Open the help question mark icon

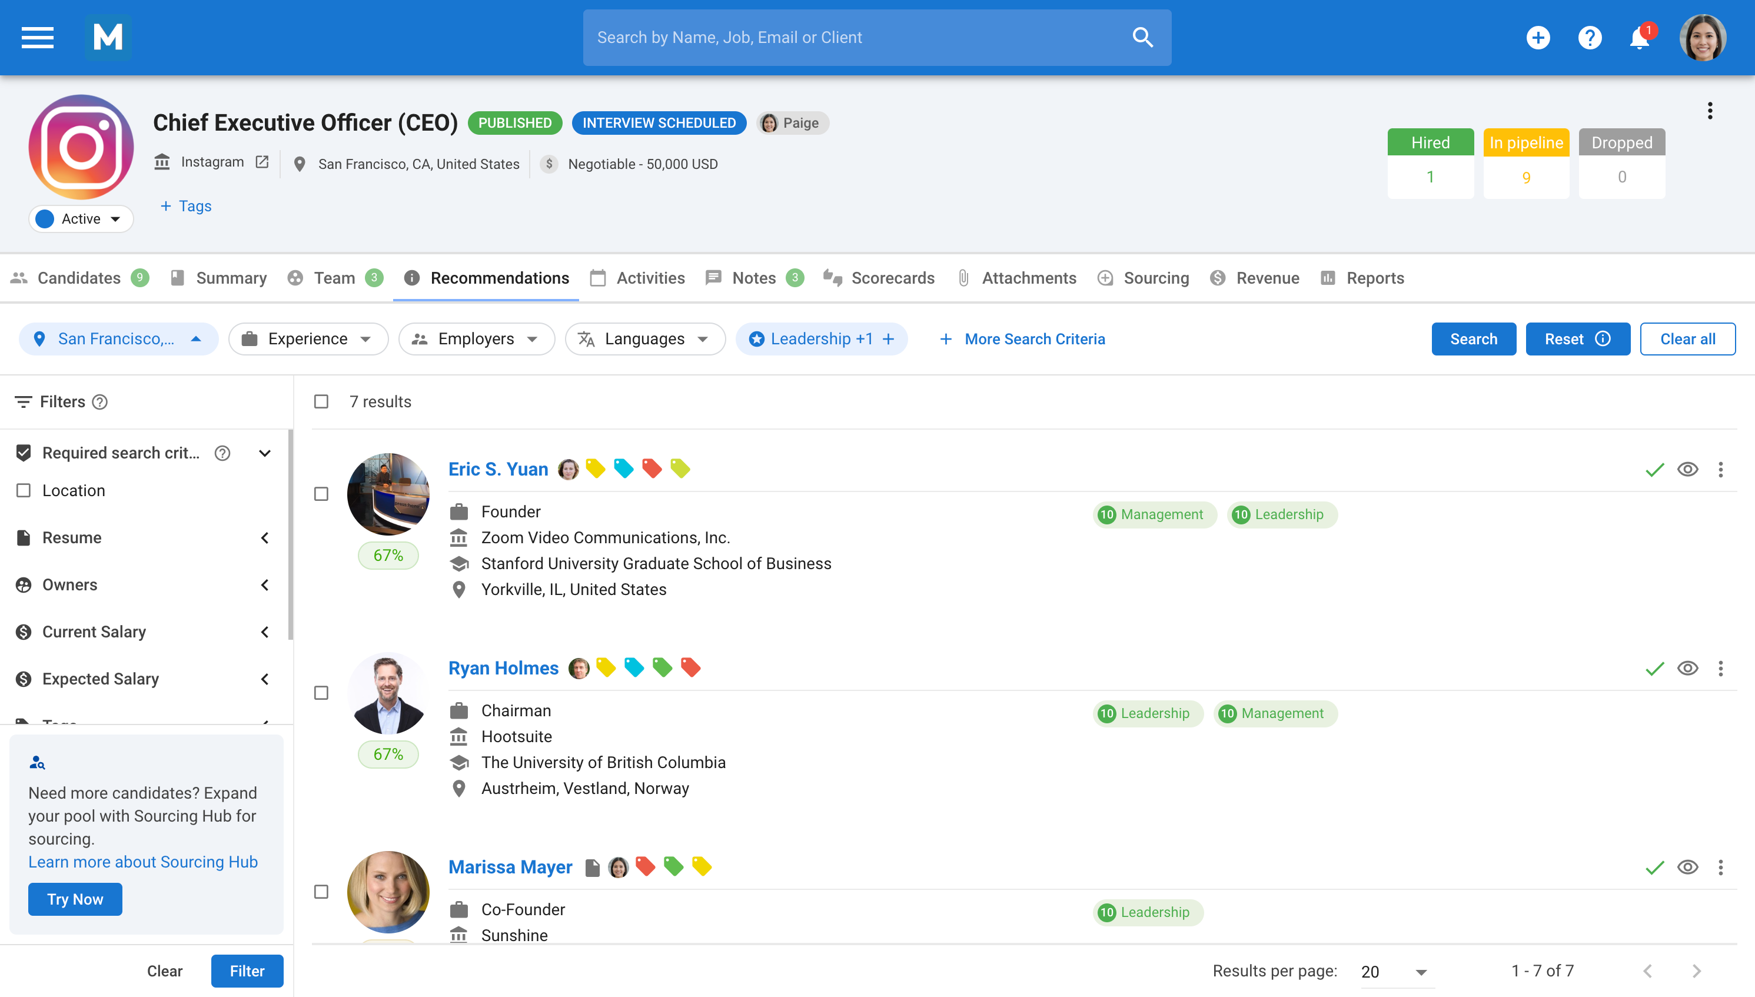click(x=1589, y=38)
